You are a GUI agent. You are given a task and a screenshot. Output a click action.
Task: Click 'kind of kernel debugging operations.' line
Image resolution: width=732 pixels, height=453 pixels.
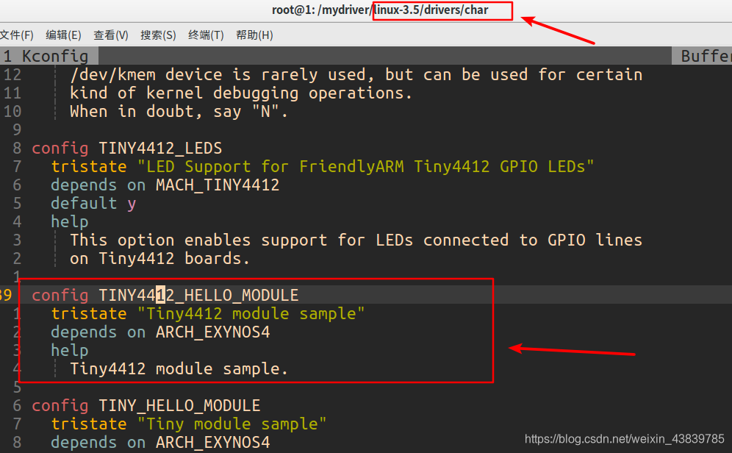[x=241, y=93]
